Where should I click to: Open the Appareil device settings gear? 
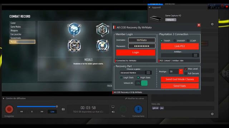click(x=212, y=24)
